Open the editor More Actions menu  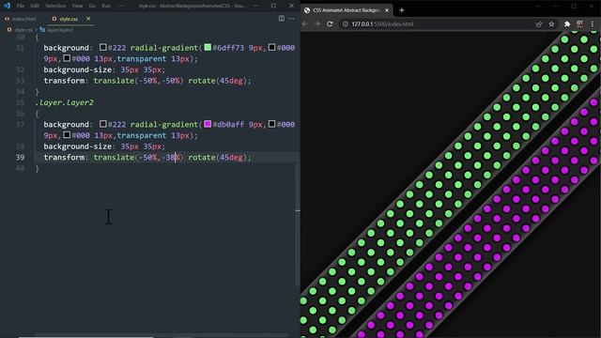pyautogui.click(x=292, y=19)
